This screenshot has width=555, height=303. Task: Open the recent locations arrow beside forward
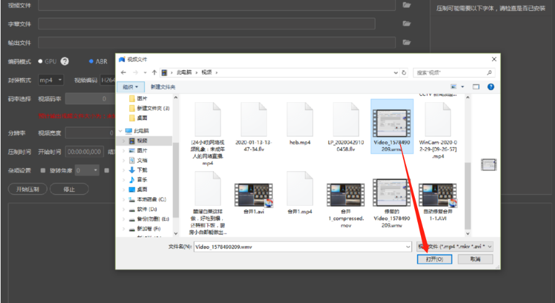pyautogui.click(x=145, y=72)
